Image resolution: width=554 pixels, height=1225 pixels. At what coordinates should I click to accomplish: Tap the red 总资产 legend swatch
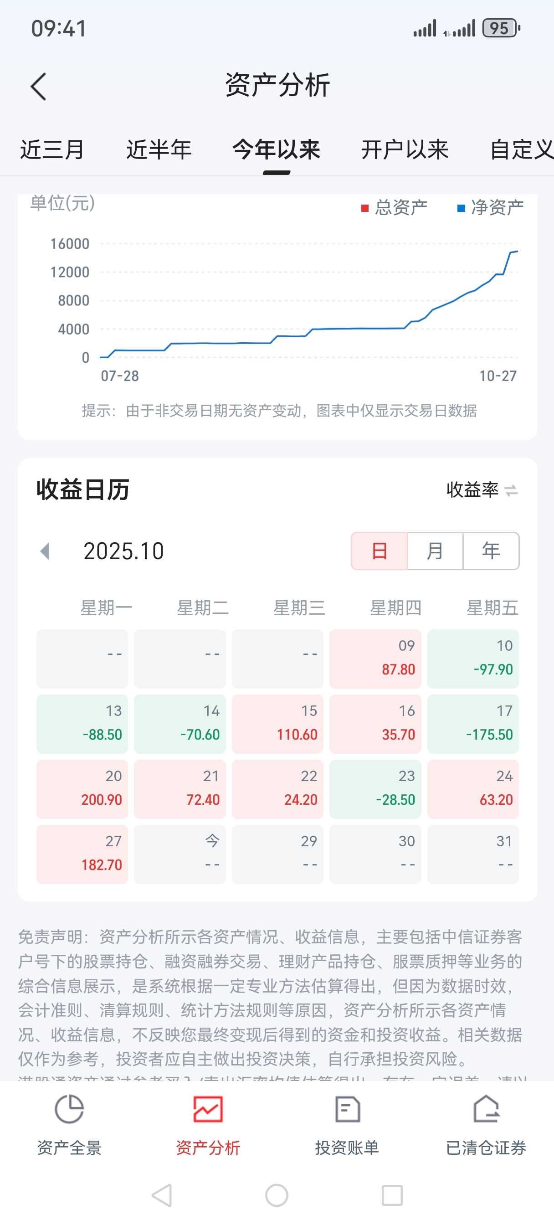pyautogui.click(x=365, y=208)
